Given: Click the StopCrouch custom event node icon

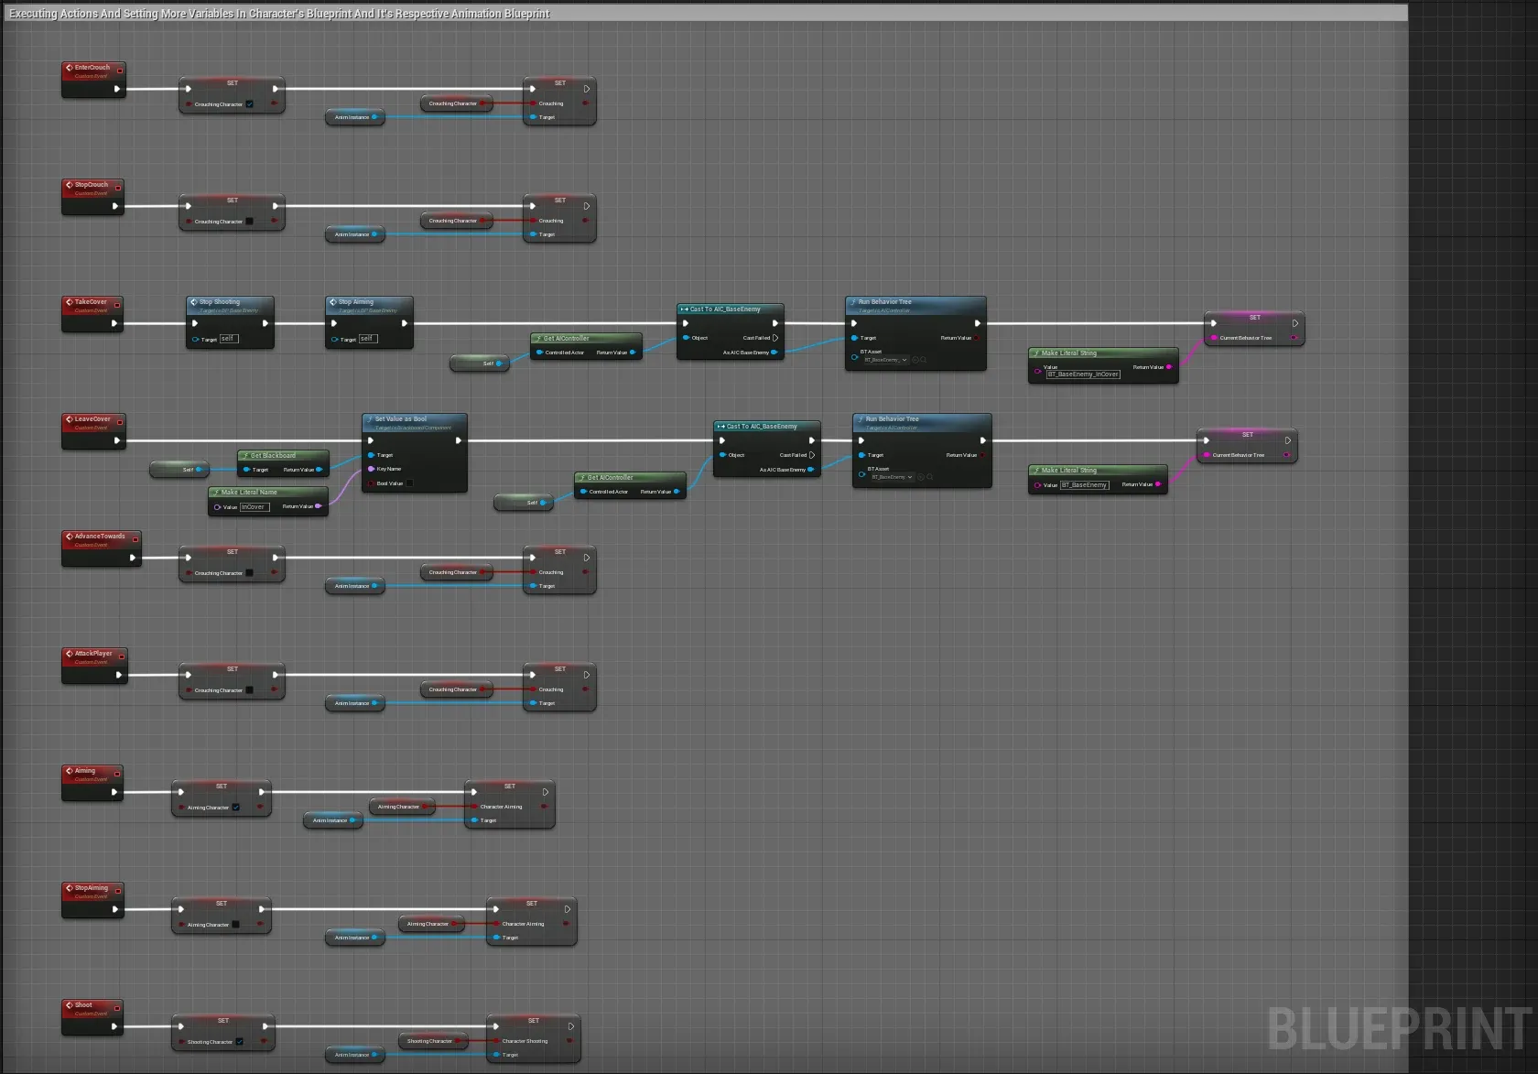Looking at the screenshot, I should [70, 185].
